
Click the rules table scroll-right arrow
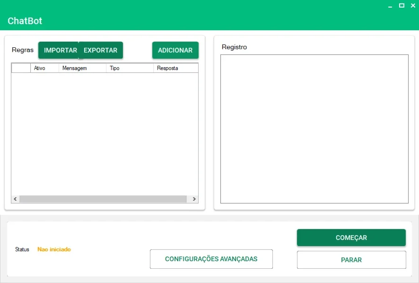click(x=194, y=199)
